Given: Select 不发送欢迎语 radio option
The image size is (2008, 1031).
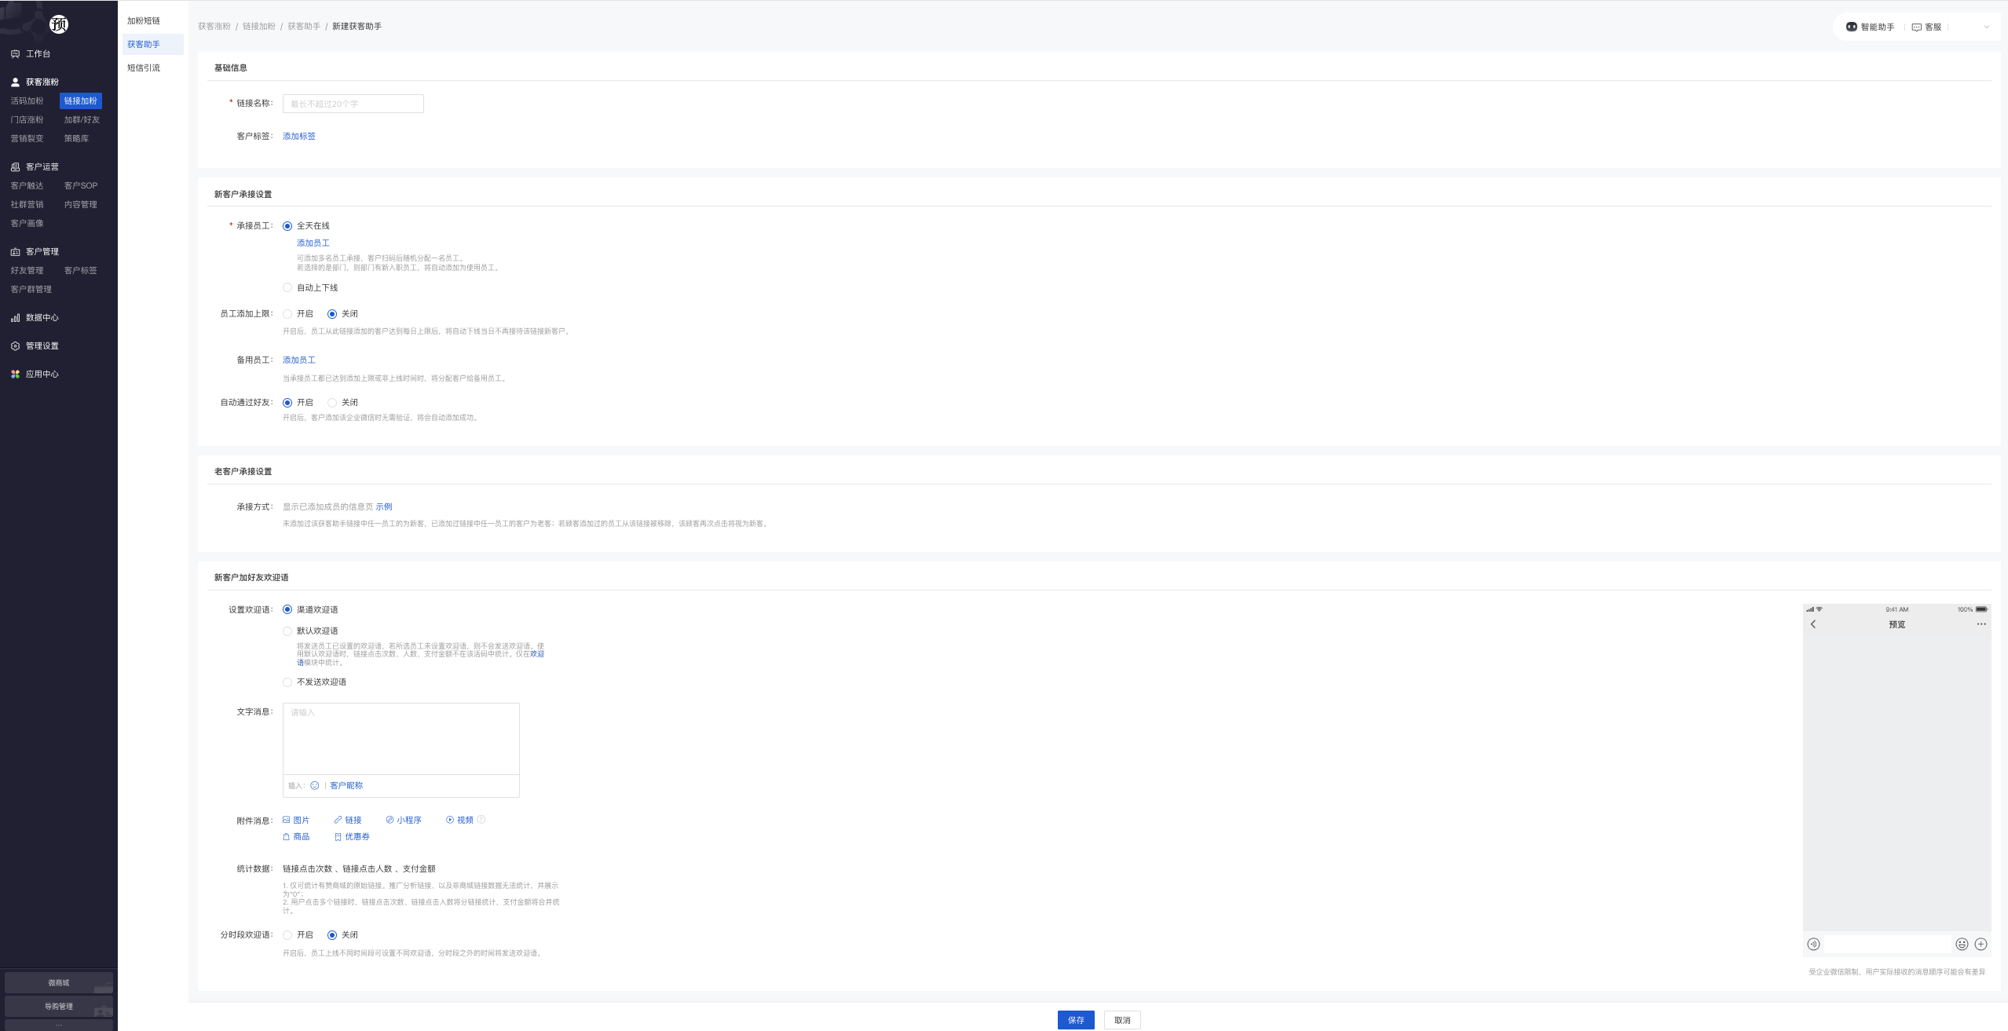Looking at the screenshot, I should point(287,682).
